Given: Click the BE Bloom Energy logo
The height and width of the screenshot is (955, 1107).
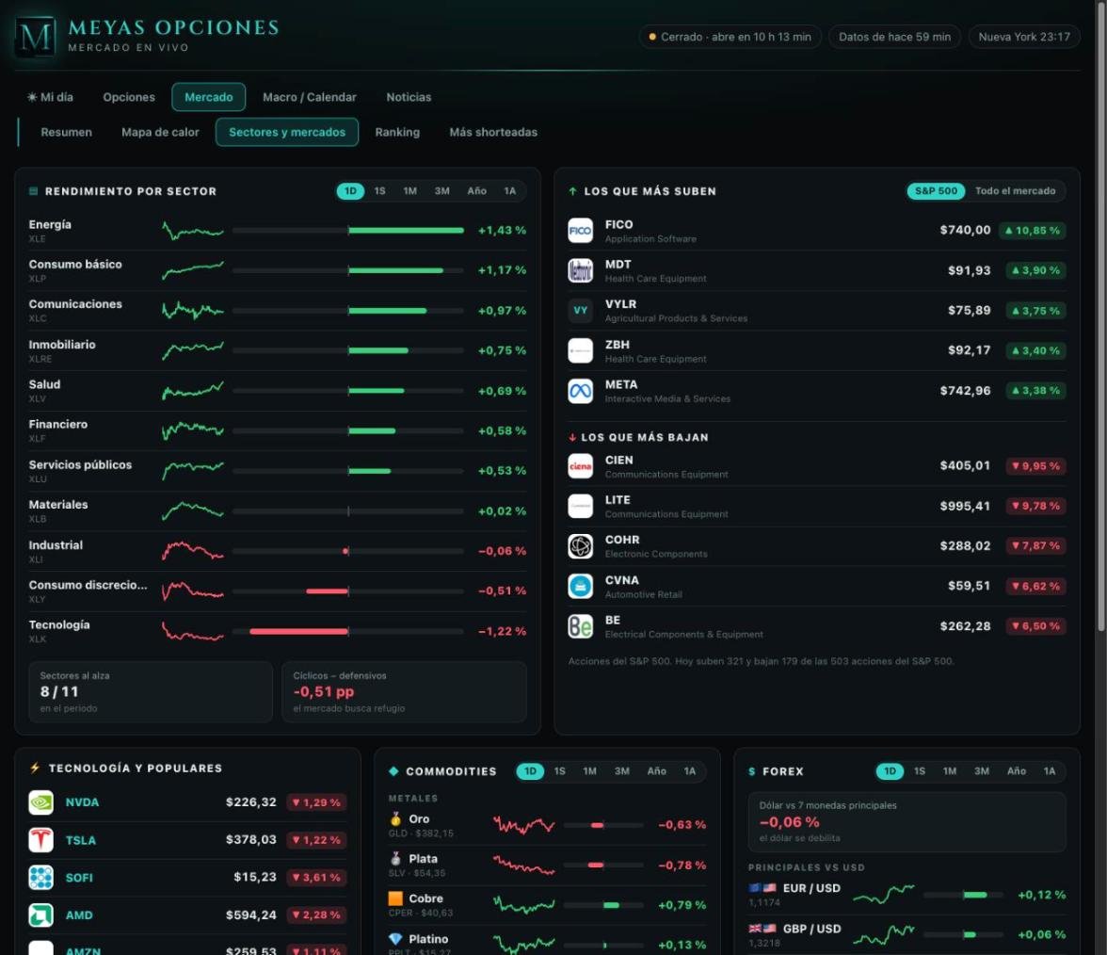Looking at the screenshot, I should [580, 626].
